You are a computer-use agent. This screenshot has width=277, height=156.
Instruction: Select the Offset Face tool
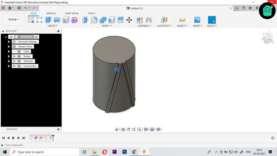120,20
